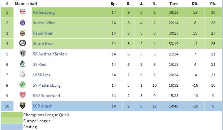Click the Pk. column header
The height and width of the screenshot is (130, 223).
tap(213, 4)
